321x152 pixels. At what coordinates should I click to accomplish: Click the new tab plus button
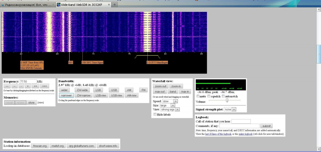coord(115,5)
